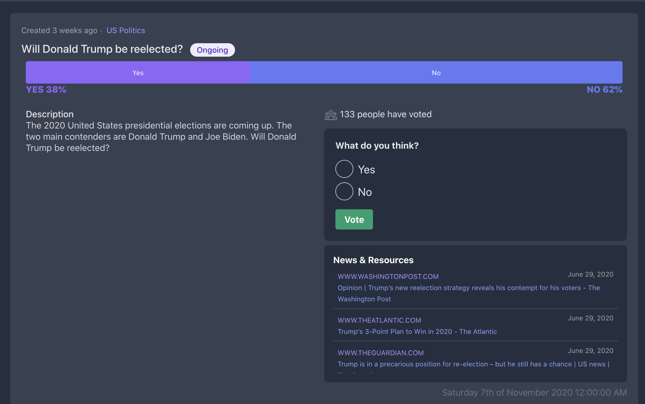Click the blue No bar segment
Viewport: 645px width, 404px height.
436,73
